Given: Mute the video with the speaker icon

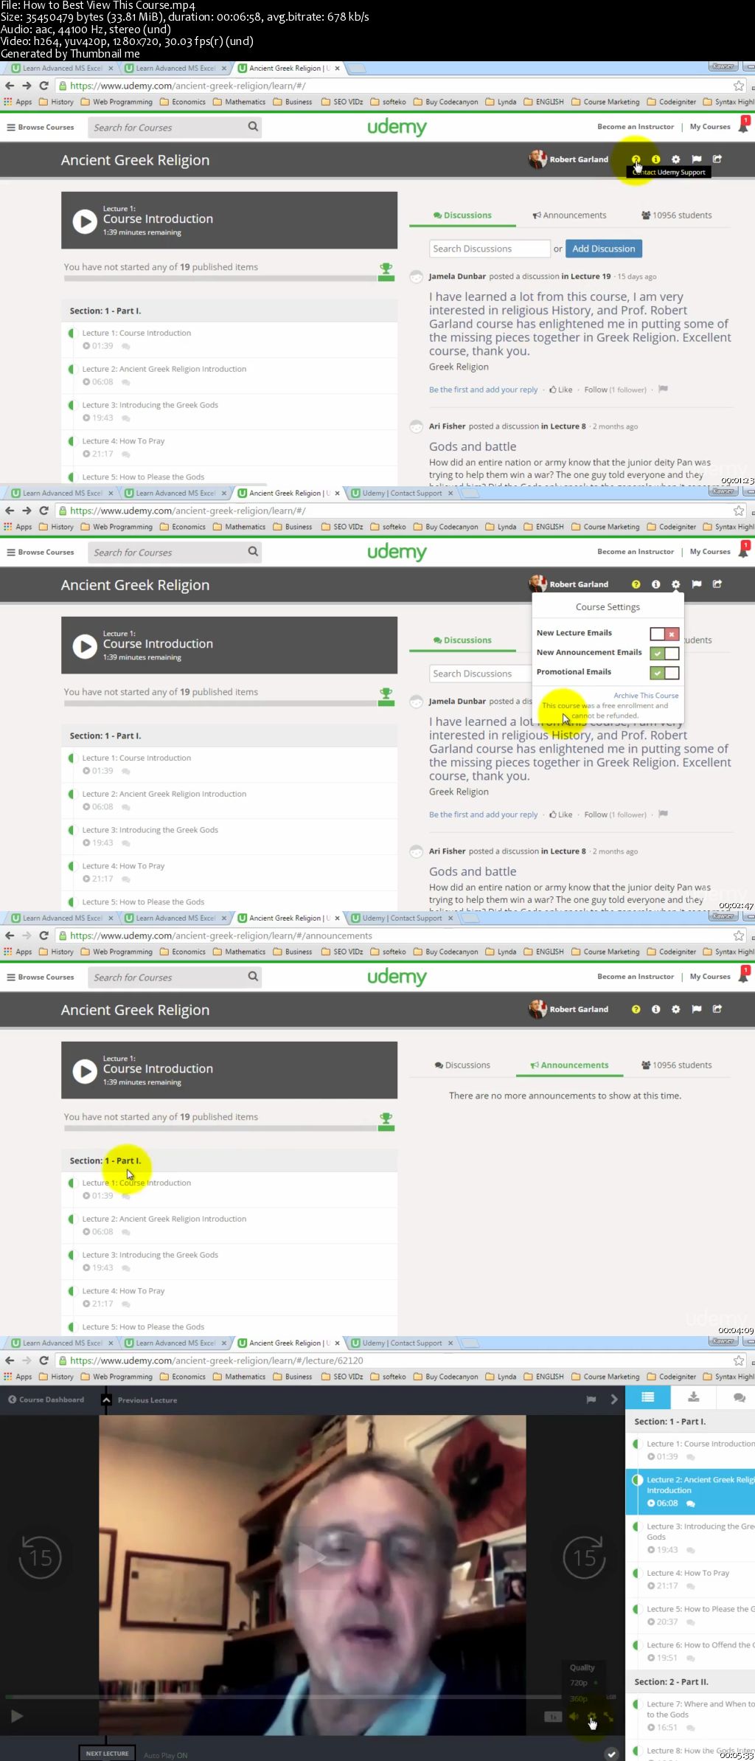Looking at the screenshot, I should (574, 1716).
